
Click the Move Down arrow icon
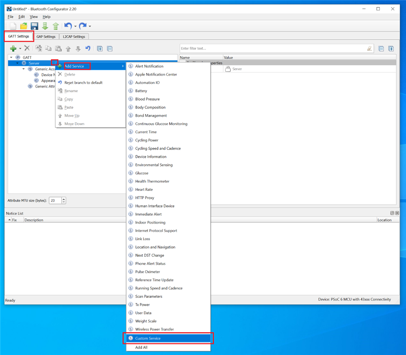click(x=78, y=49)
